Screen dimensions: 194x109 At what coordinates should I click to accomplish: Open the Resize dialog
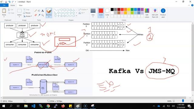click(x=27, y=13)
